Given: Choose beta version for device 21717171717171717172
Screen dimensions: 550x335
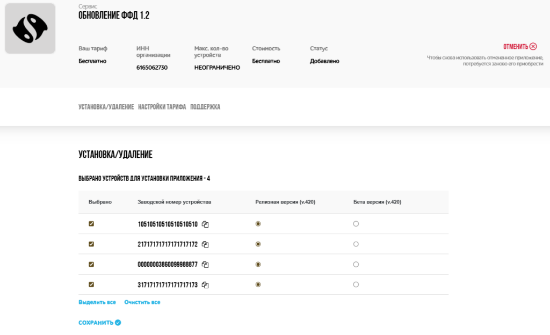Looking at the screenshot, I should (x=356, y=244).
